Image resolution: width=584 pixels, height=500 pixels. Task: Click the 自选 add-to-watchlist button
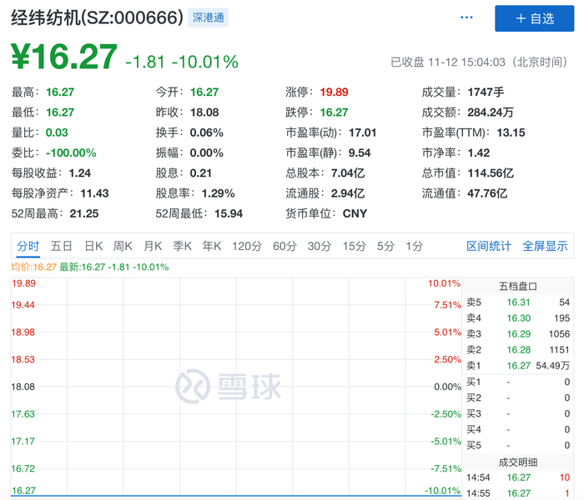coord(534,18)
